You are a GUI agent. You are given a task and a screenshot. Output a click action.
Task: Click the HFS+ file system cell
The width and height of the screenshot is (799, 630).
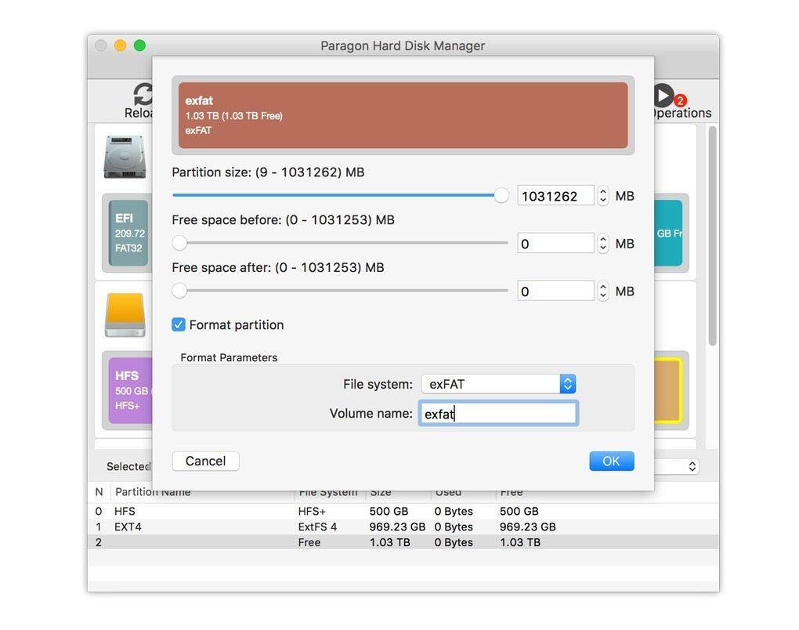click(x=312, y=511)
